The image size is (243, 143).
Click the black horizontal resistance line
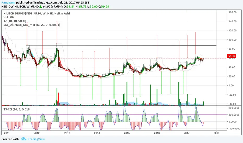tap(121, 45)
